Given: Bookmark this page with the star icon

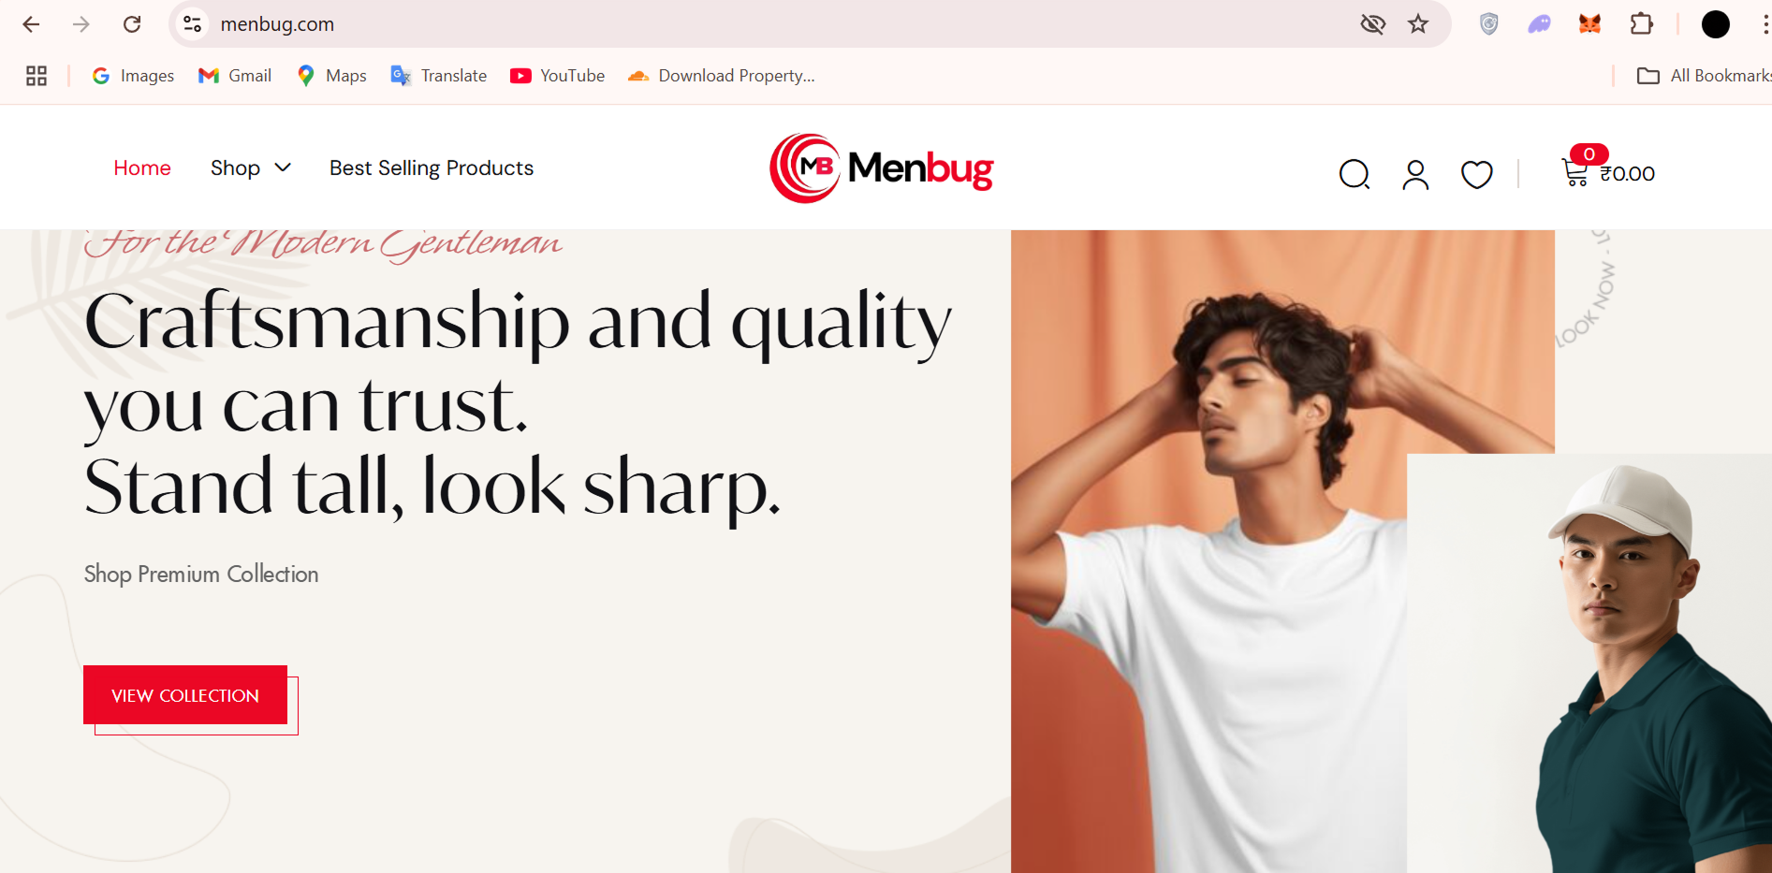Looking at the screenshot, I should [1418, 24].
